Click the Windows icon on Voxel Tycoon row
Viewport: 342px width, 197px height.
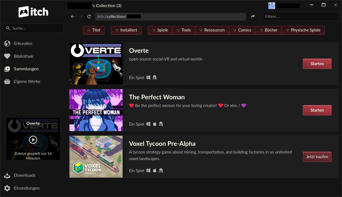pyautogui.click(x=148, y=170)
